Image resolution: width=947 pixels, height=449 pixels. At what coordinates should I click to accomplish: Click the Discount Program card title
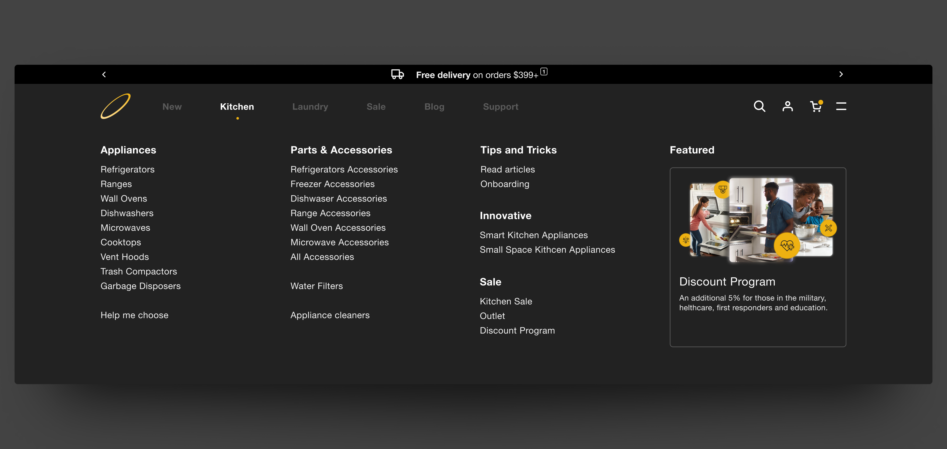[727, 282]
